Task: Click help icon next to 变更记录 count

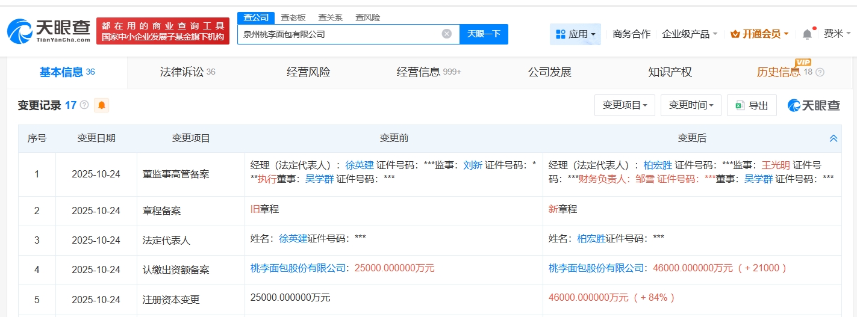Action: coord(84,105)
